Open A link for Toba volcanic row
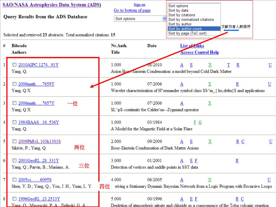The image size is (276, 207). [x=182, y=199]
